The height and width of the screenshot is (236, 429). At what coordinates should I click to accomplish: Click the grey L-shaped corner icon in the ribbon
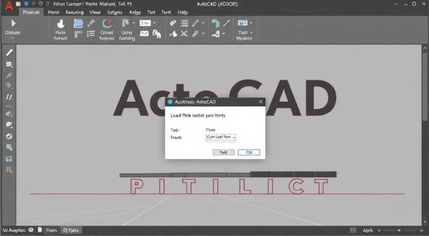pos(78,34)
